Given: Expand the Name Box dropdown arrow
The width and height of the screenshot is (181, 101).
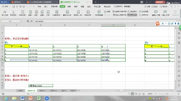Looking at the screenshot, I should point(20,21).
